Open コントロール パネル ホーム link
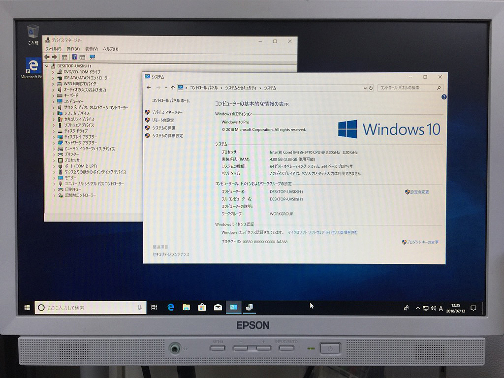 click(171, 100)
